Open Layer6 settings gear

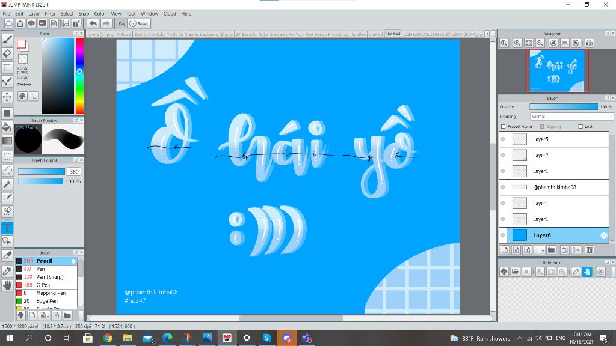click(x=604, y=235)
